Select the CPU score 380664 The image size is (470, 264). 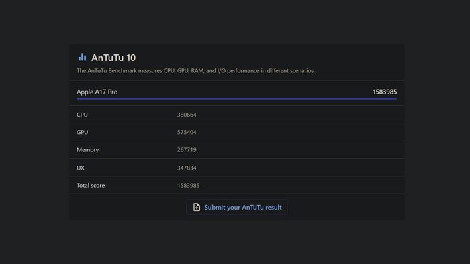click(x=187, y=115)
